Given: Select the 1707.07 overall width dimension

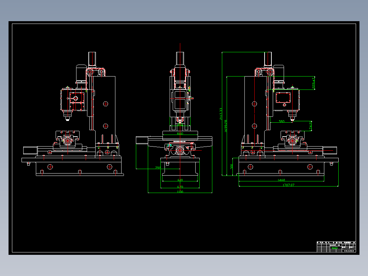Looking at the screenshot, I should pyautogui.click(x=288, y=185).
